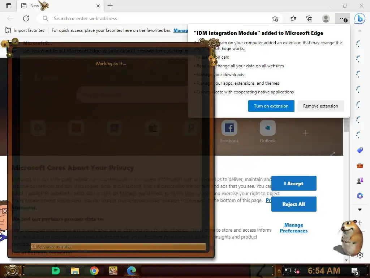The height and width of the screenshot is (278, 370).
Task: Open the Manage Preferences link
Action: [x=293, y=228]
